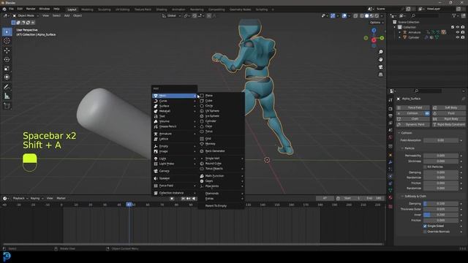Click the Rigid Body physics button

(449, 118)
